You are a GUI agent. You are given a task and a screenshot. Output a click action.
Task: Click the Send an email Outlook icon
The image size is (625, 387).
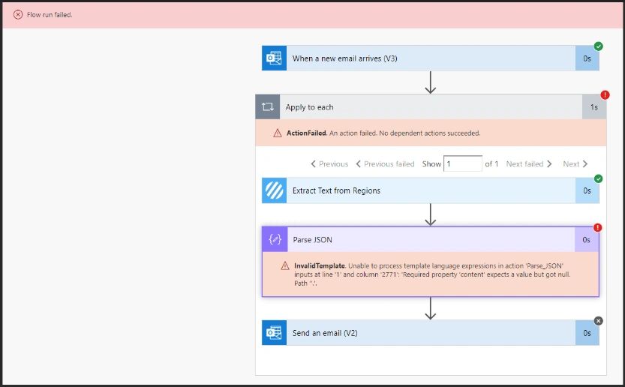click(x=274, y=333)
